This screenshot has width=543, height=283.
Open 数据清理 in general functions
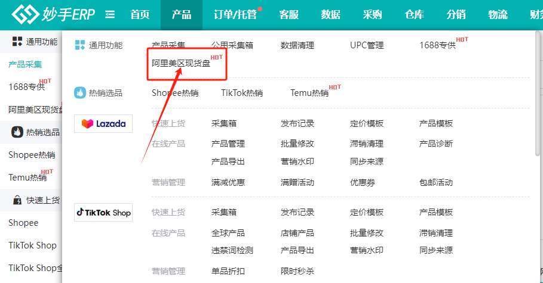pyautogui.click(x=297, y=45)
